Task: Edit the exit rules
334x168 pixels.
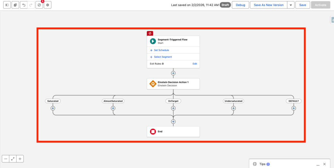Action: pos(194,64)
